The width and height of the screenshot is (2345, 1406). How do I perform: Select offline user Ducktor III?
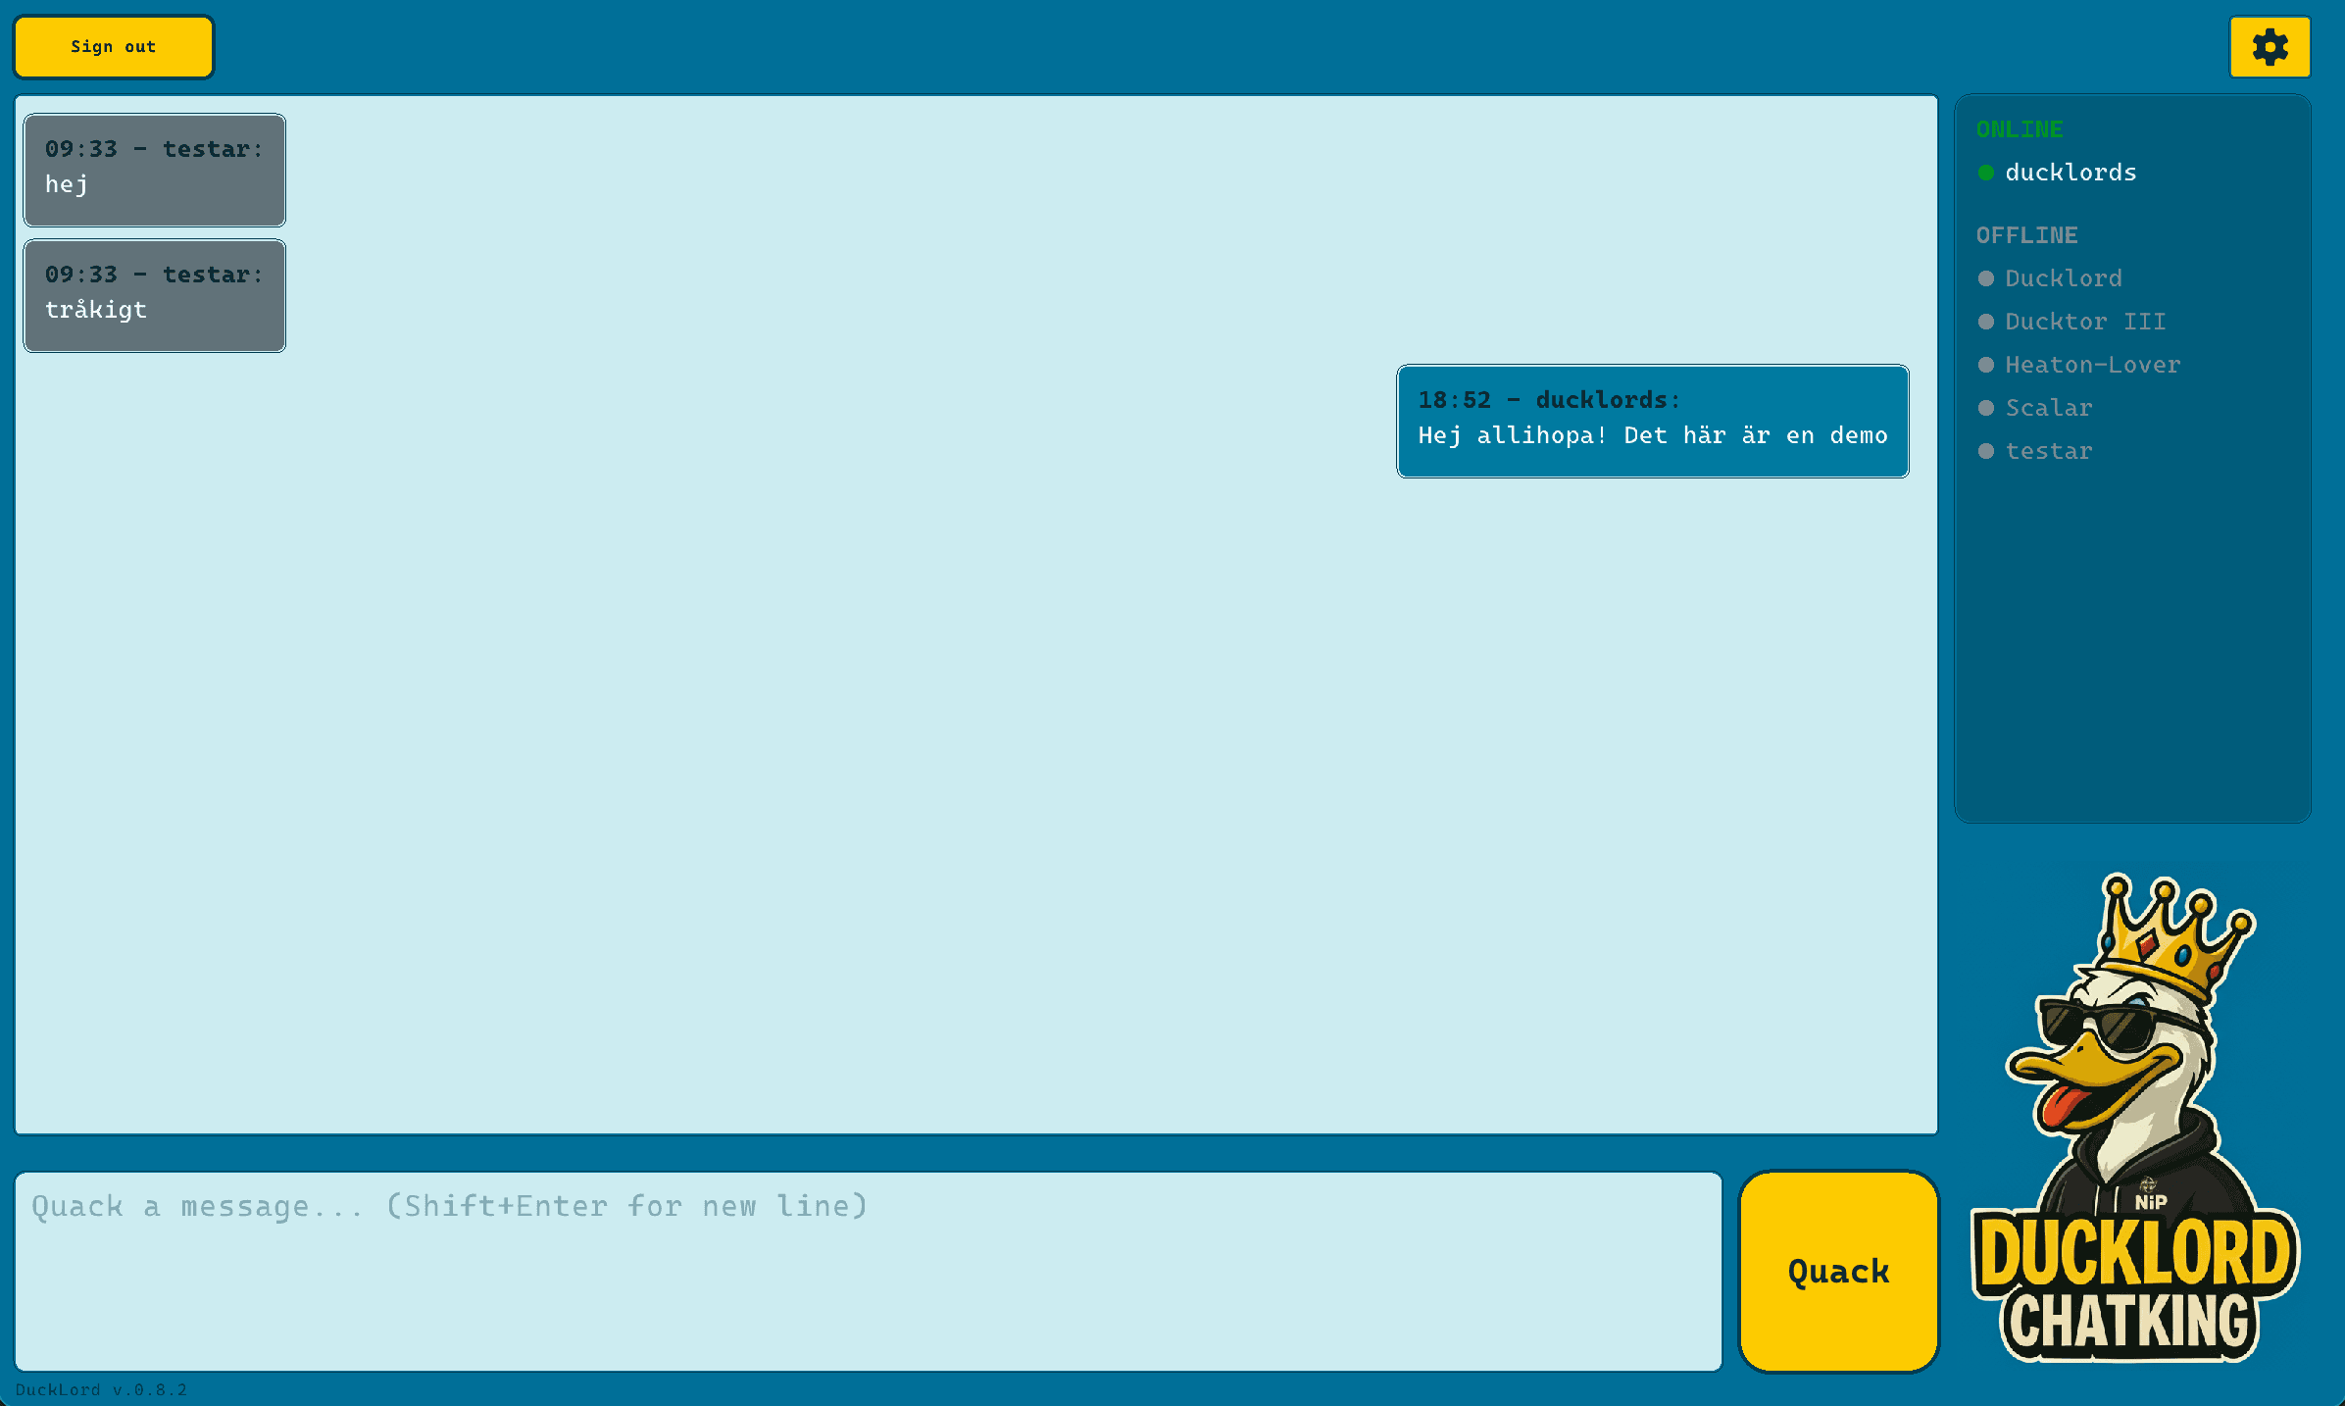click(2085, 322)
